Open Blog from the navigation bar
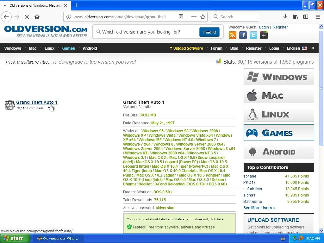 234,48
